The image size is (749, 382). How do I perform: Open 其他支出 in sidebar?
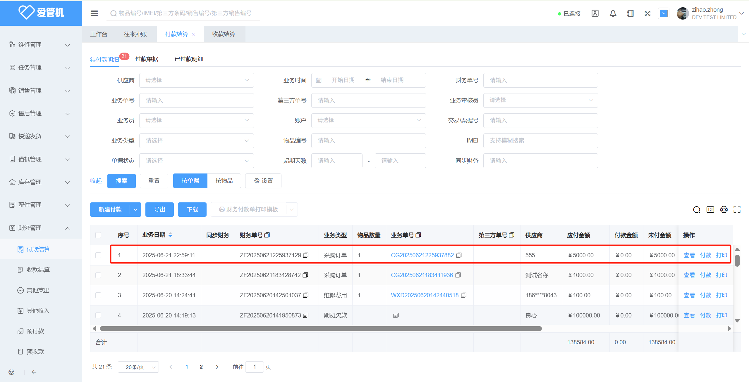tap(38, 290)
